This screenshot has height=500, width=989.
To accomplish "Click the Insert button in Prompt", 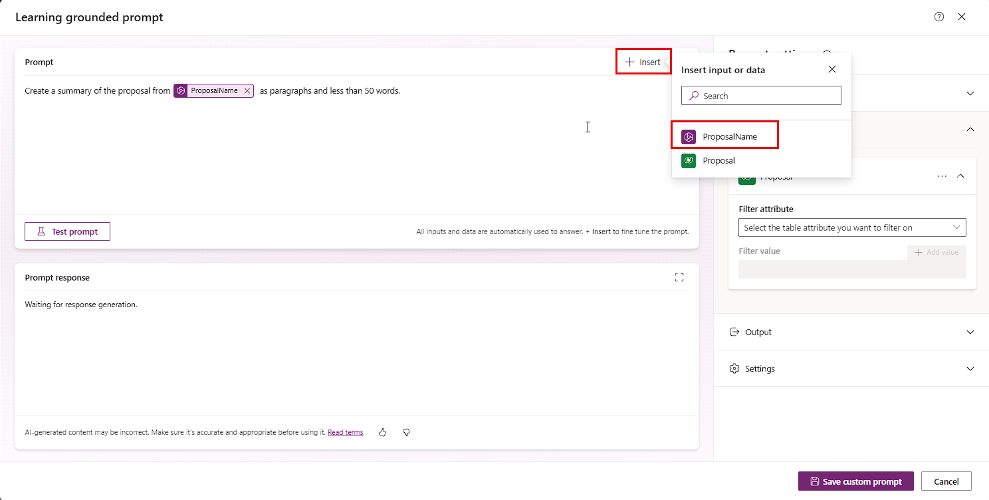I will [643, 62].
